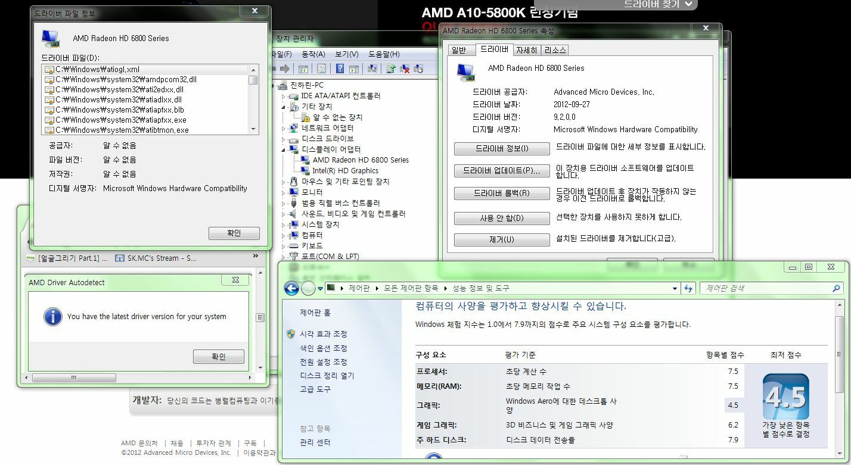Open the 시각 효과 조정 link
This screenshot has height=465, width=851.
tap(323, 334)
